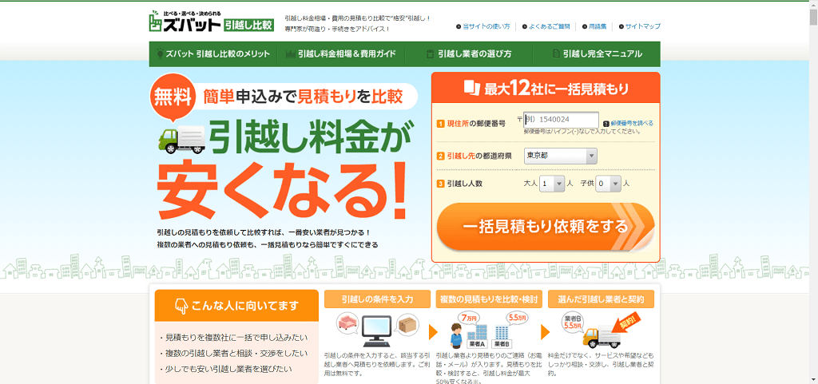Click orange arrow after 比較・検討 step
818x384 pixels.
pyautogui.click(x=545, y=332)
